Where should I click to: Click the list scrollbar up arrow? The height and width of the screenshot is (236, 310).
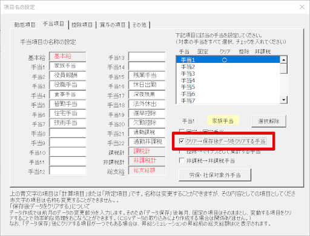point(284,60)
